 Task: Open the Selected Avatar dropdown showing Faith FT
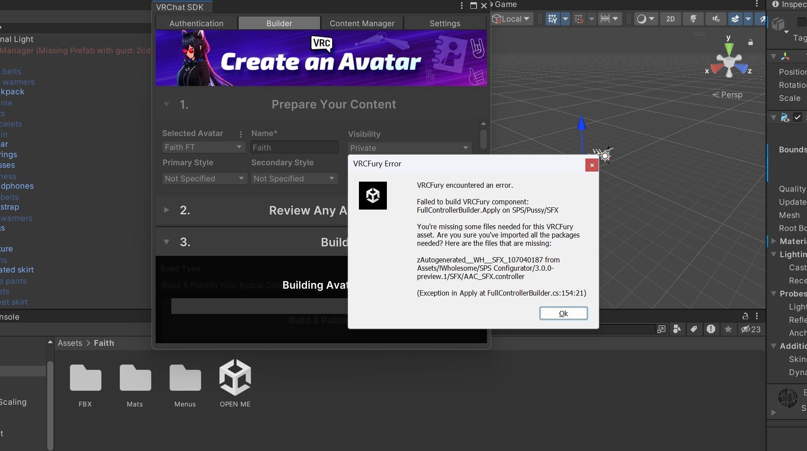tap(203, 147)
